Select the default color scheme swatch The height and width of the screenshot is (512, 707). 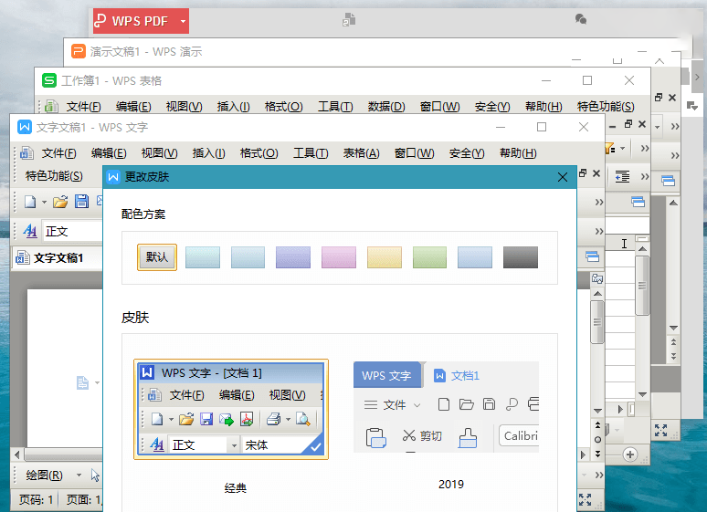[x=157, y=257]
